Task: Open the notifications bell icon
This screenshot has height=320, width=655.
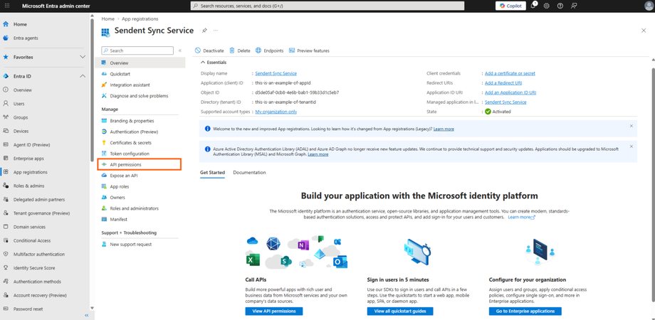Action: 533,6
